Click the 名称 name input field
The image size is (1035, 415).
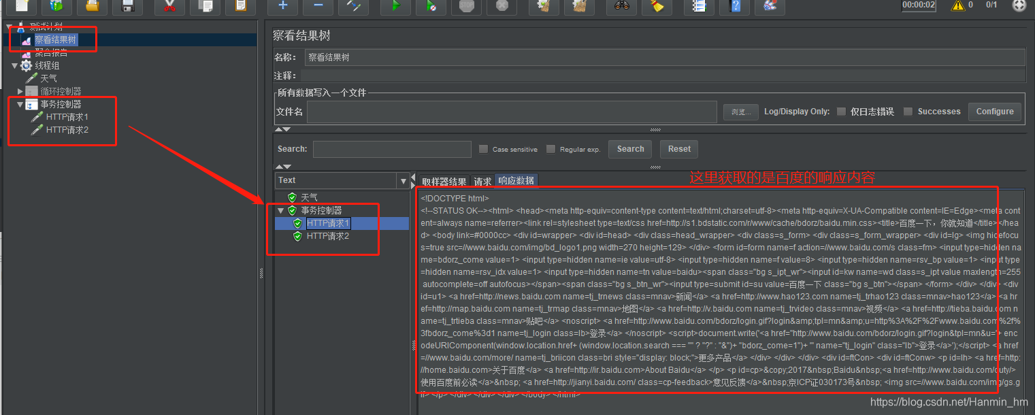pos(664,58)
